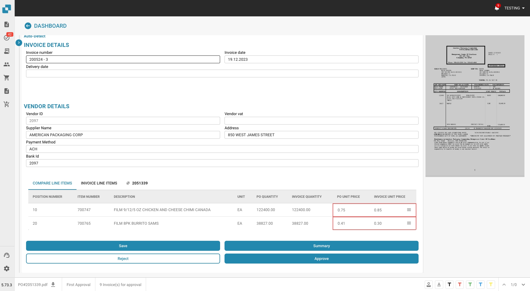Download the PO#2051339.pdf file
The height and width of the screenshot is (291, 530).
coord(53,285)
